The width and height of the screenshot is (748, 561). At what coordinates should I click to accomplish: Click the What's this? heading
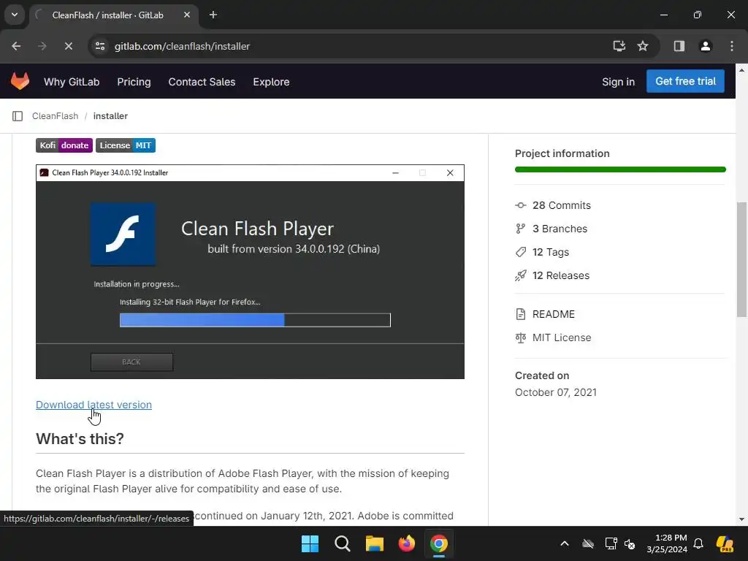tap(80, 439)
